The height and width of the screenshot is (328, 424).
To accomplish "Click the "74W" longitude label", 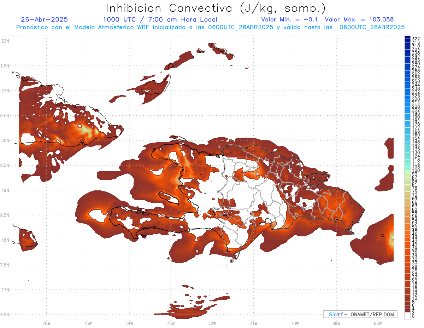I will tap(129, 323).
